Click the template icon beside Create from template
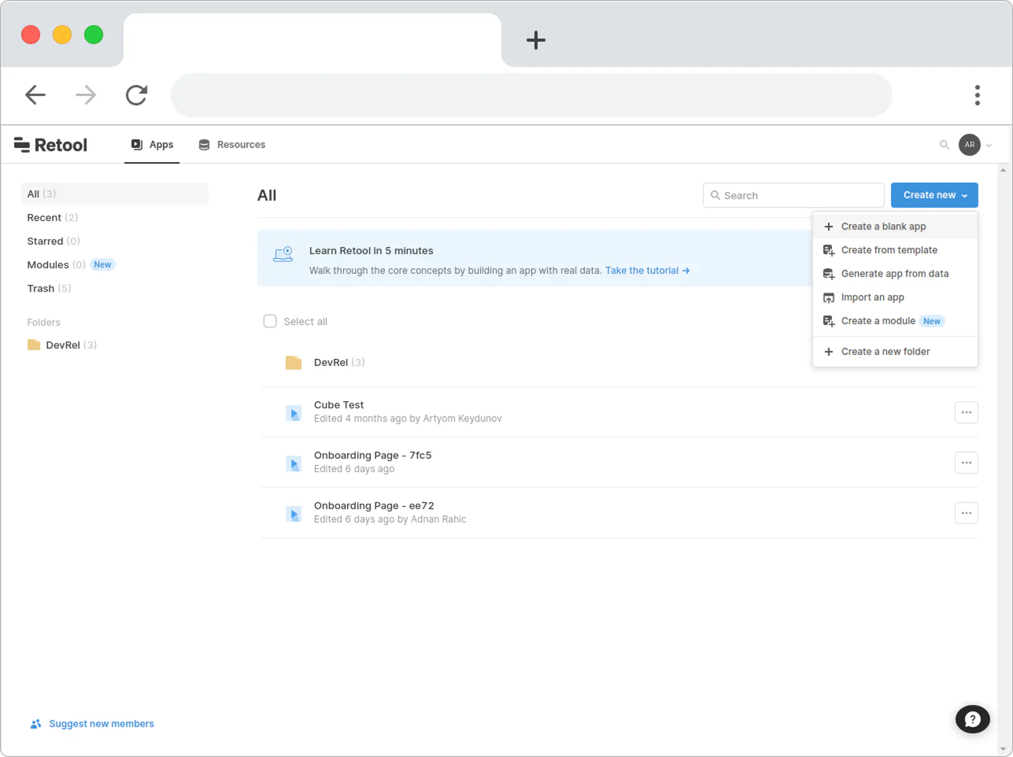The image size is (1013, 757). pyautogui.click(x=828, y=250)
